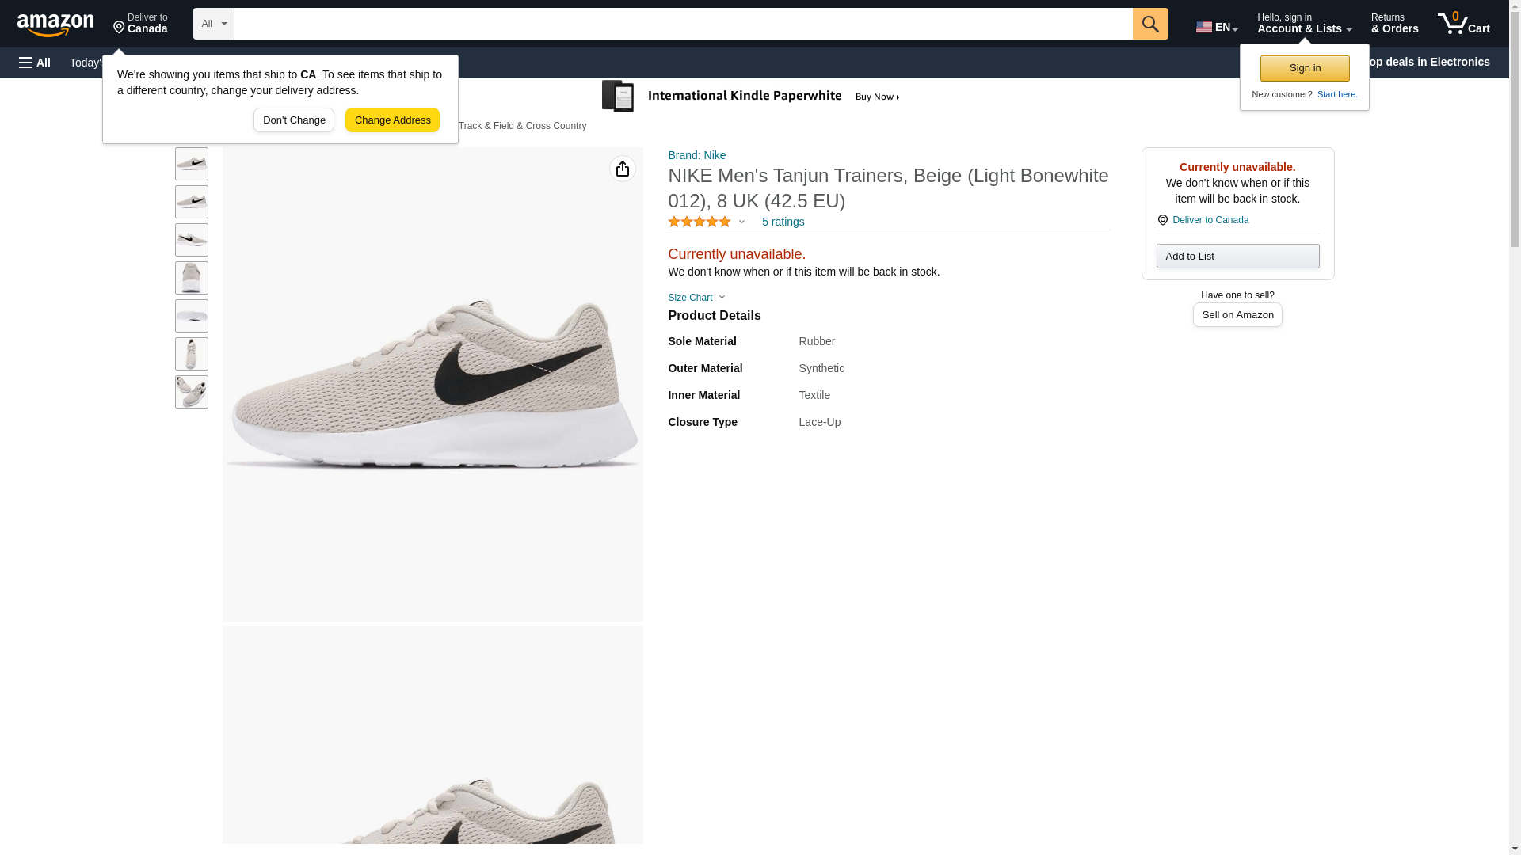1521x855 pixels.
Task: Select the fifth shoe thumbnail
Action: [192, 316]
